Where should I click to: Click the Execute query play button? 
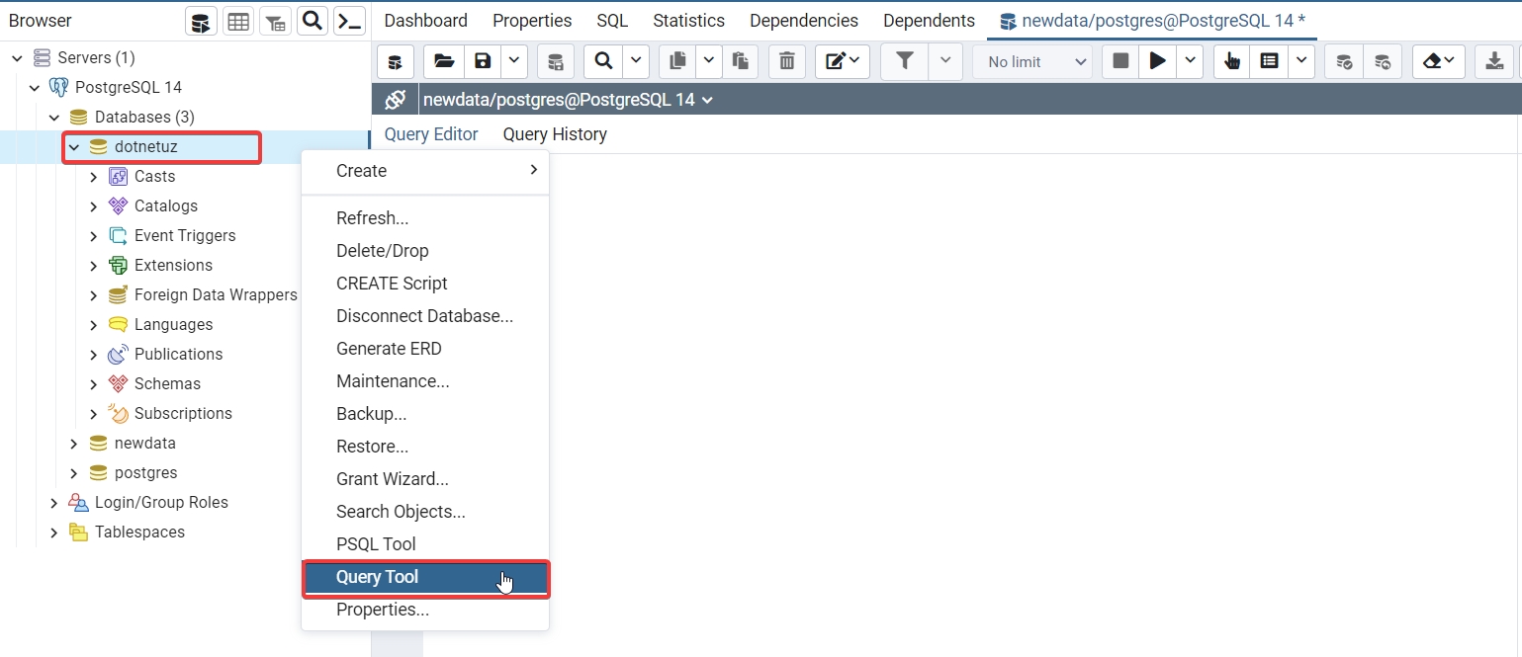click(x=1156, y=61)
